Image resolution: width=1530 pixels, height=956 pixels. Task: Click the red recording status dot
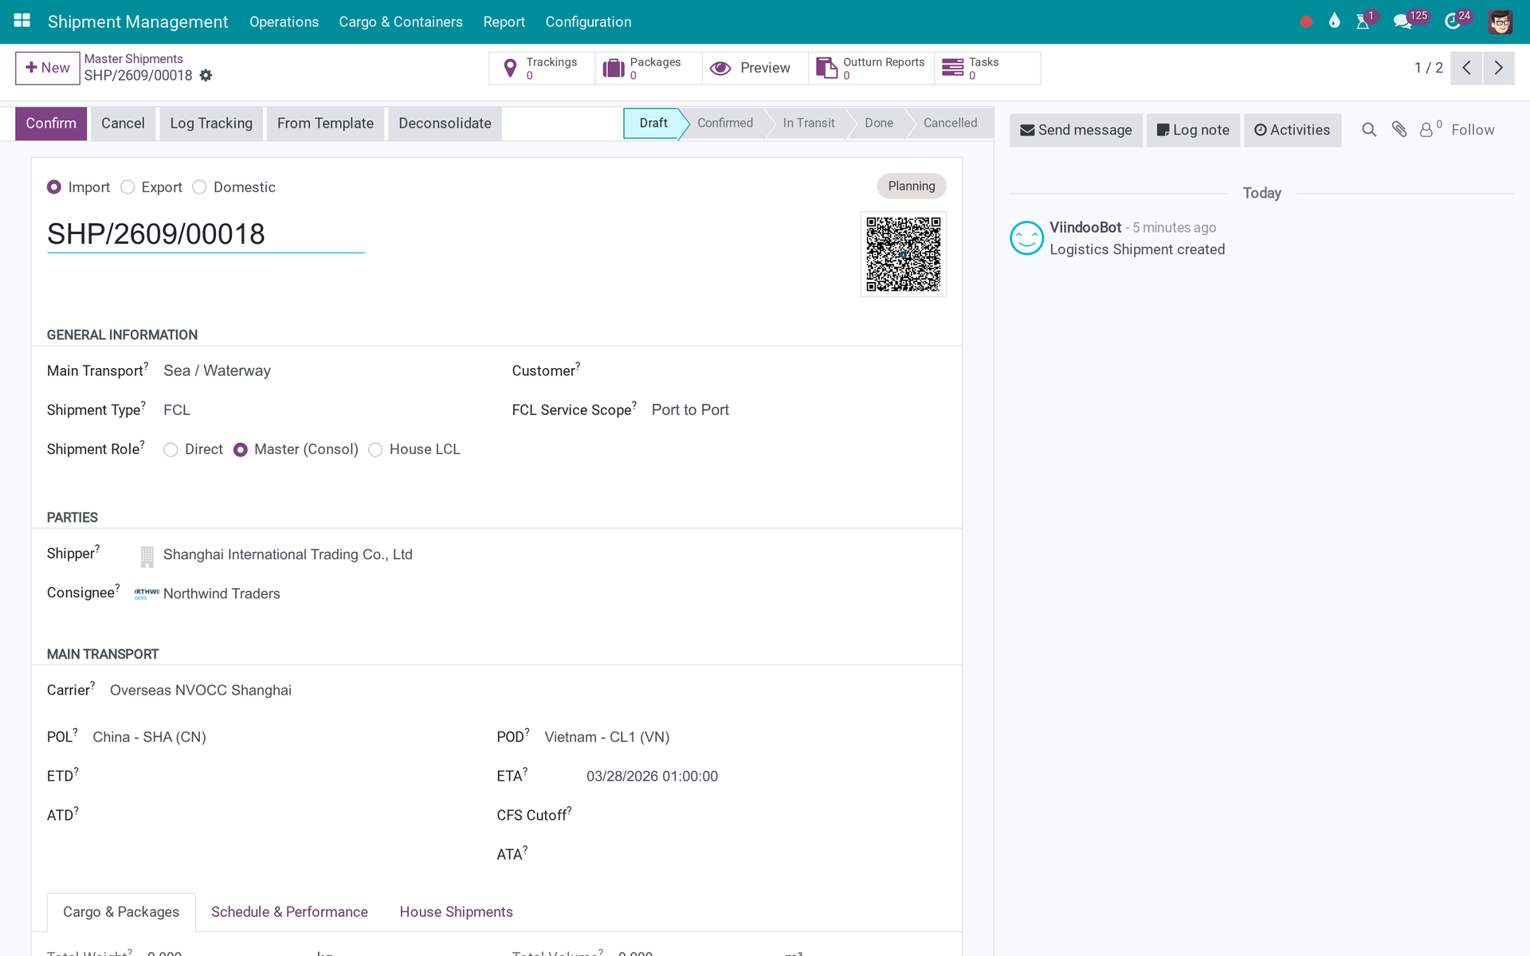click(1306, 22)
